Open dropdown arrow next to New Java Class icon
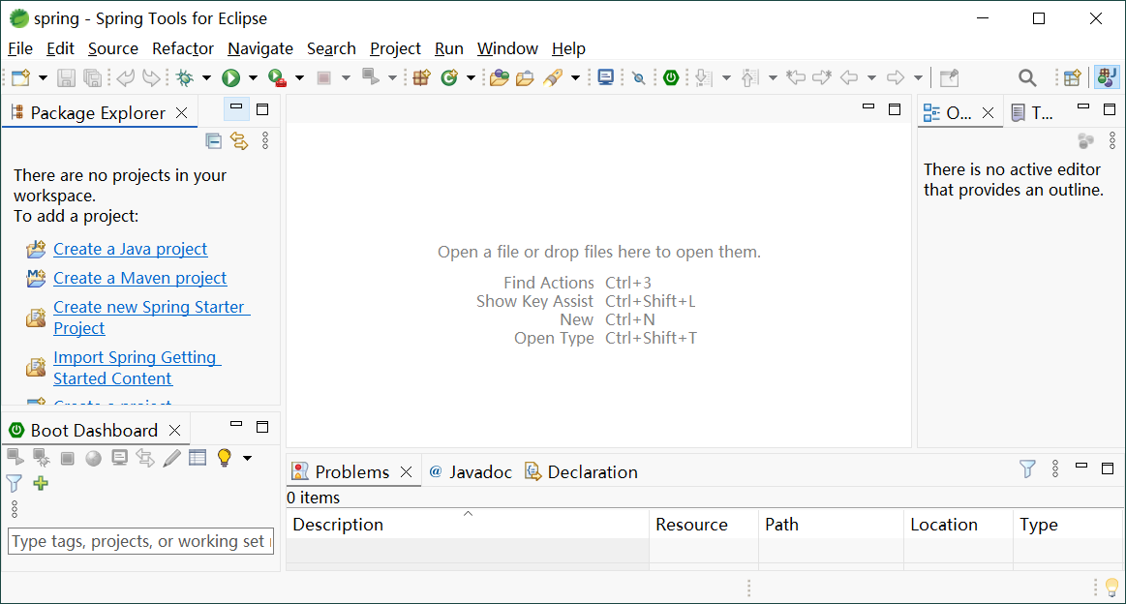This screenshot has width=1126, height=604. click(x=472, y=77)
